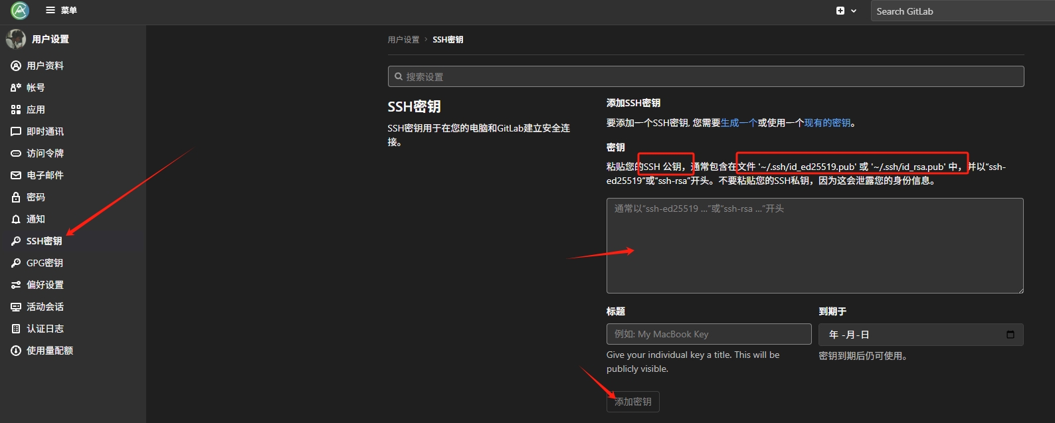Open 访问令牌 access tokens icon
Viewport: 1055px width, 423px height.
point(16,153)
